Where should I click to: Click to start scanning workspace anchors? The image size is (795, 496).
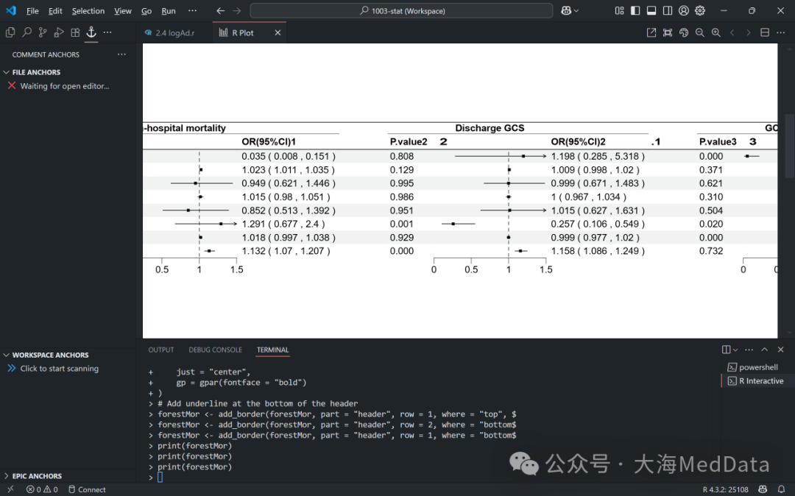(60, 369)
